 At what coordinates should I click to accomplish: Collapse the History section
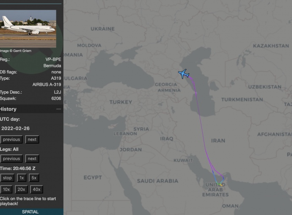click(x=58, y=109)
